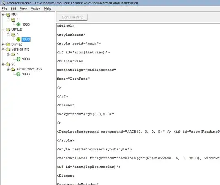The width and height of the screenshot is (220, 185).
Task: Click the atom(TopBrowserBar) if line
Action: [x=88, y=167]
